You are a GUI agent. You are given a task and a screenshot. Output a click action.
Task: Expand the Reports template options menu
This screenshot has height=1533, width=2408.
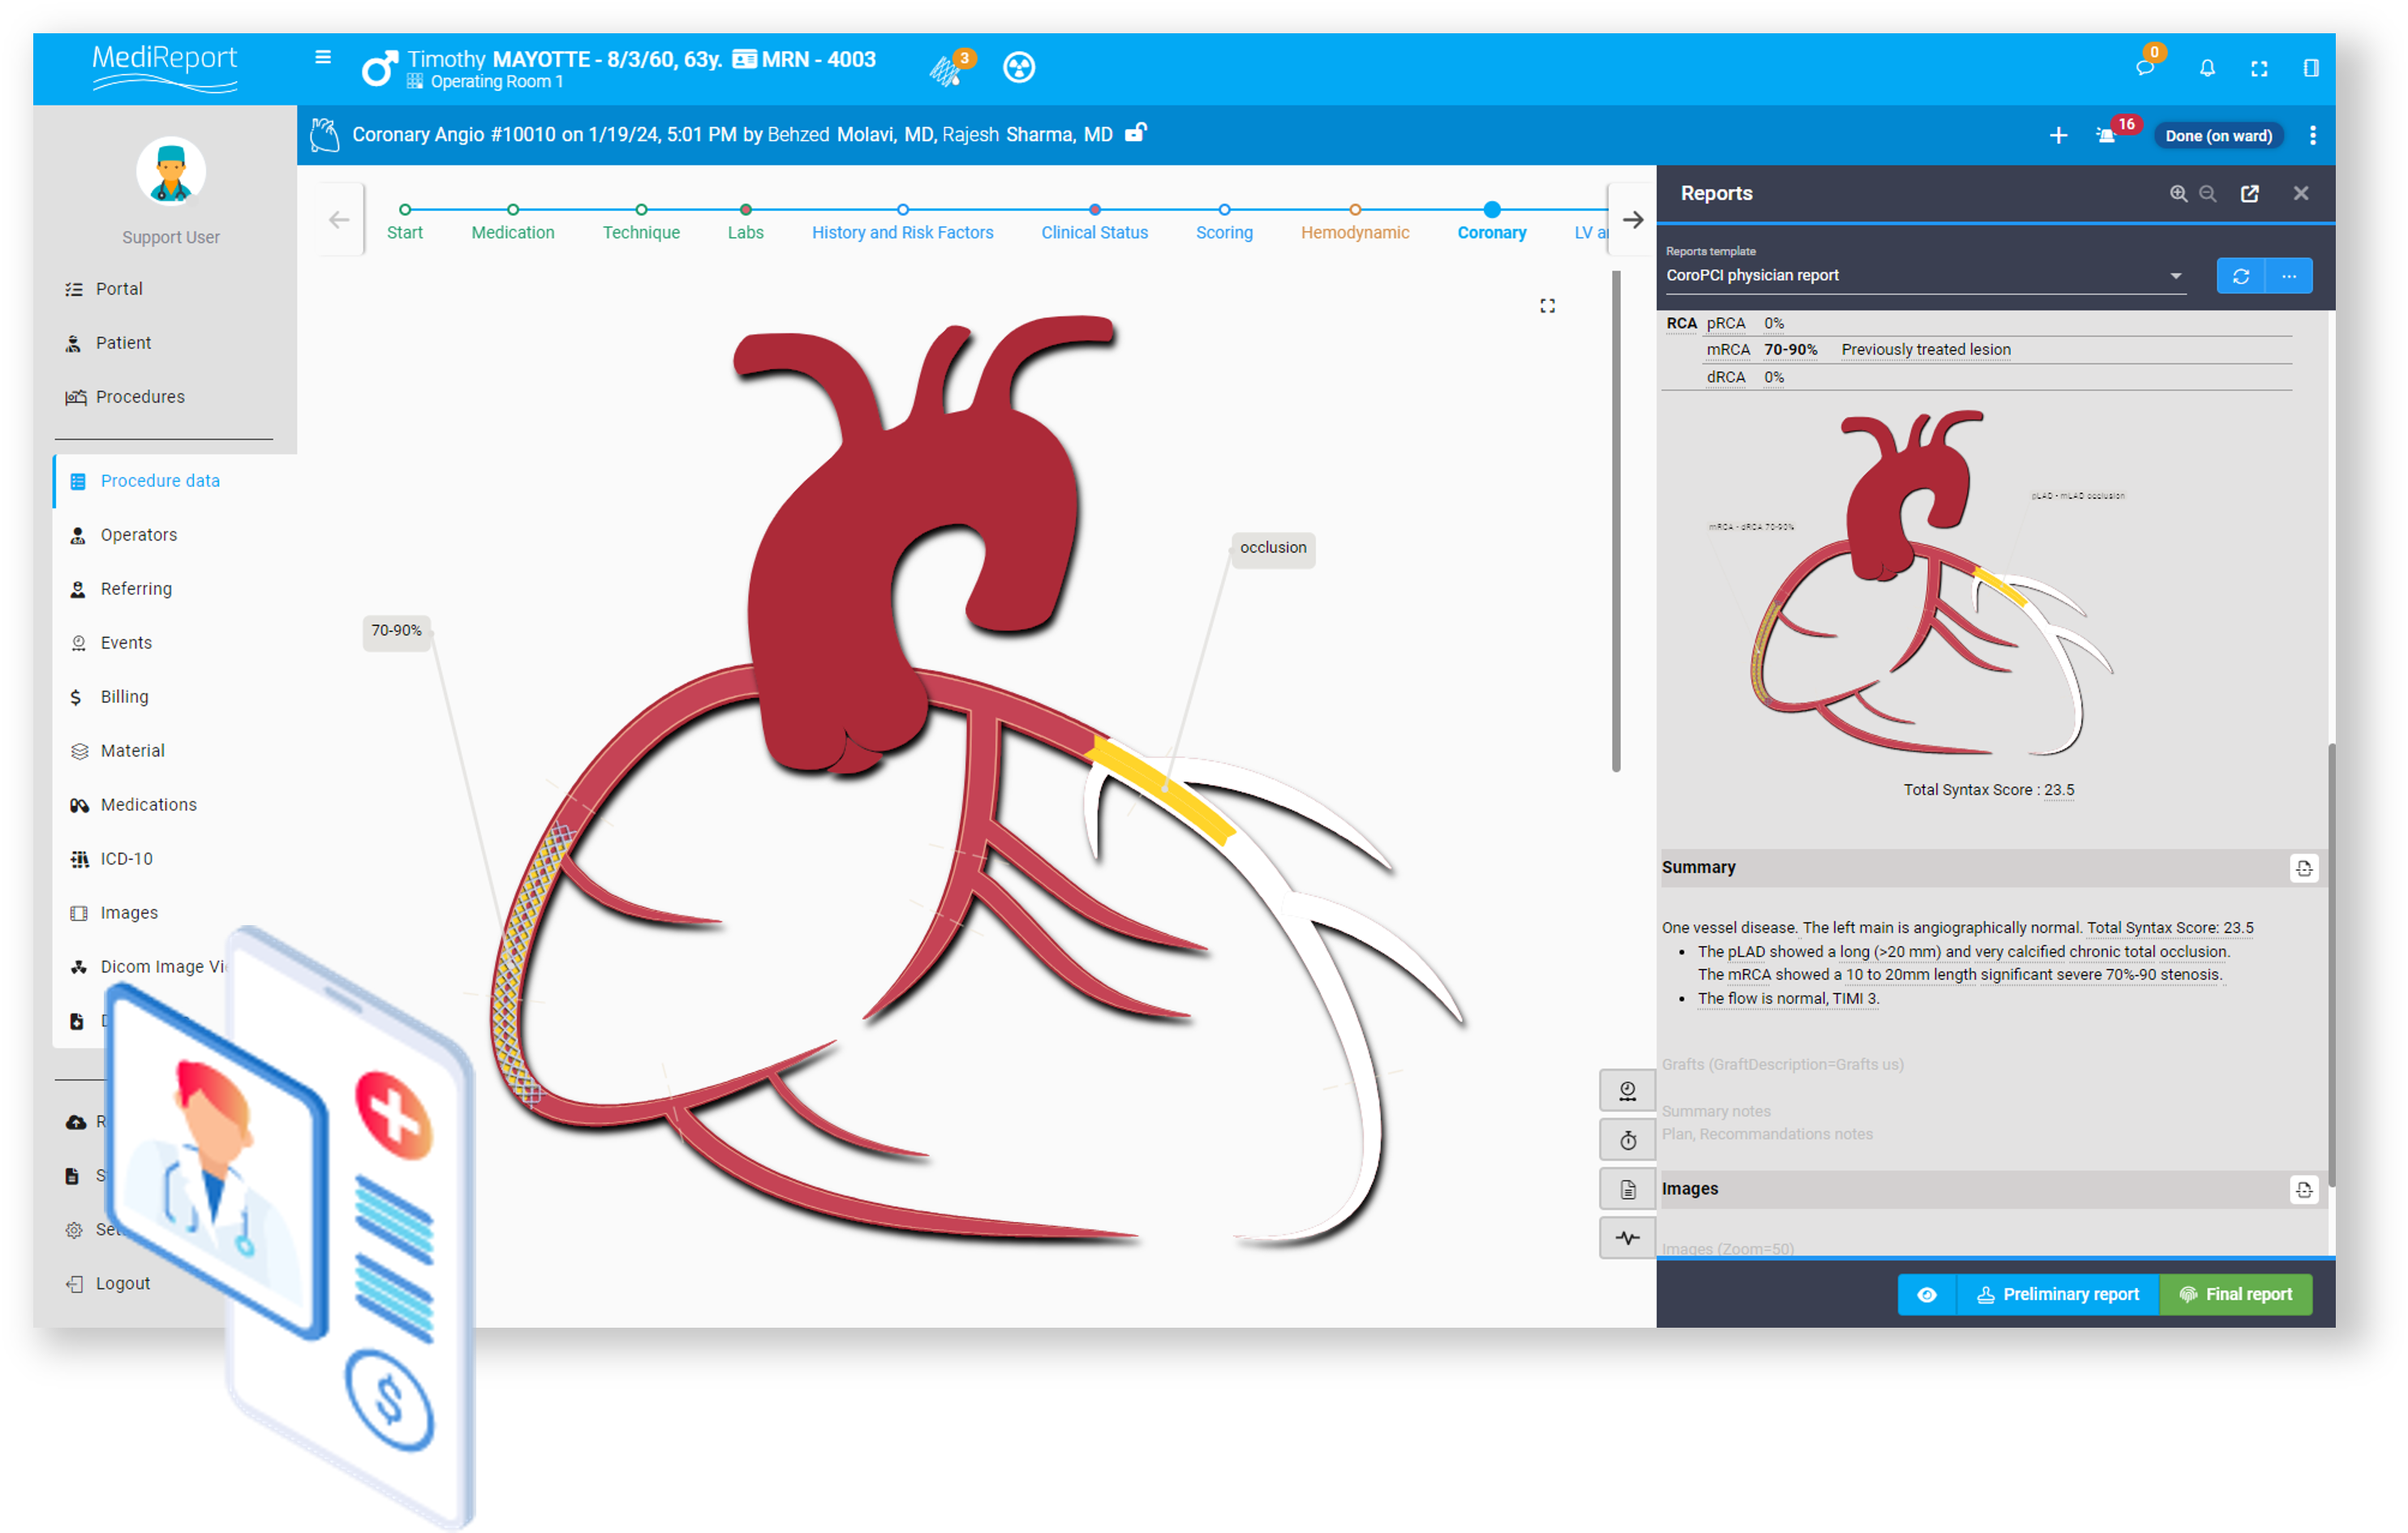2292,274
